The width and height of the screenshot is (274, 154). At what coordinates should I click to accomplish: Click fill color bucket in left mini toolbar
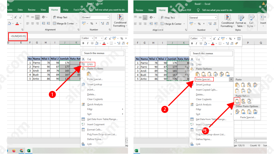97,43
